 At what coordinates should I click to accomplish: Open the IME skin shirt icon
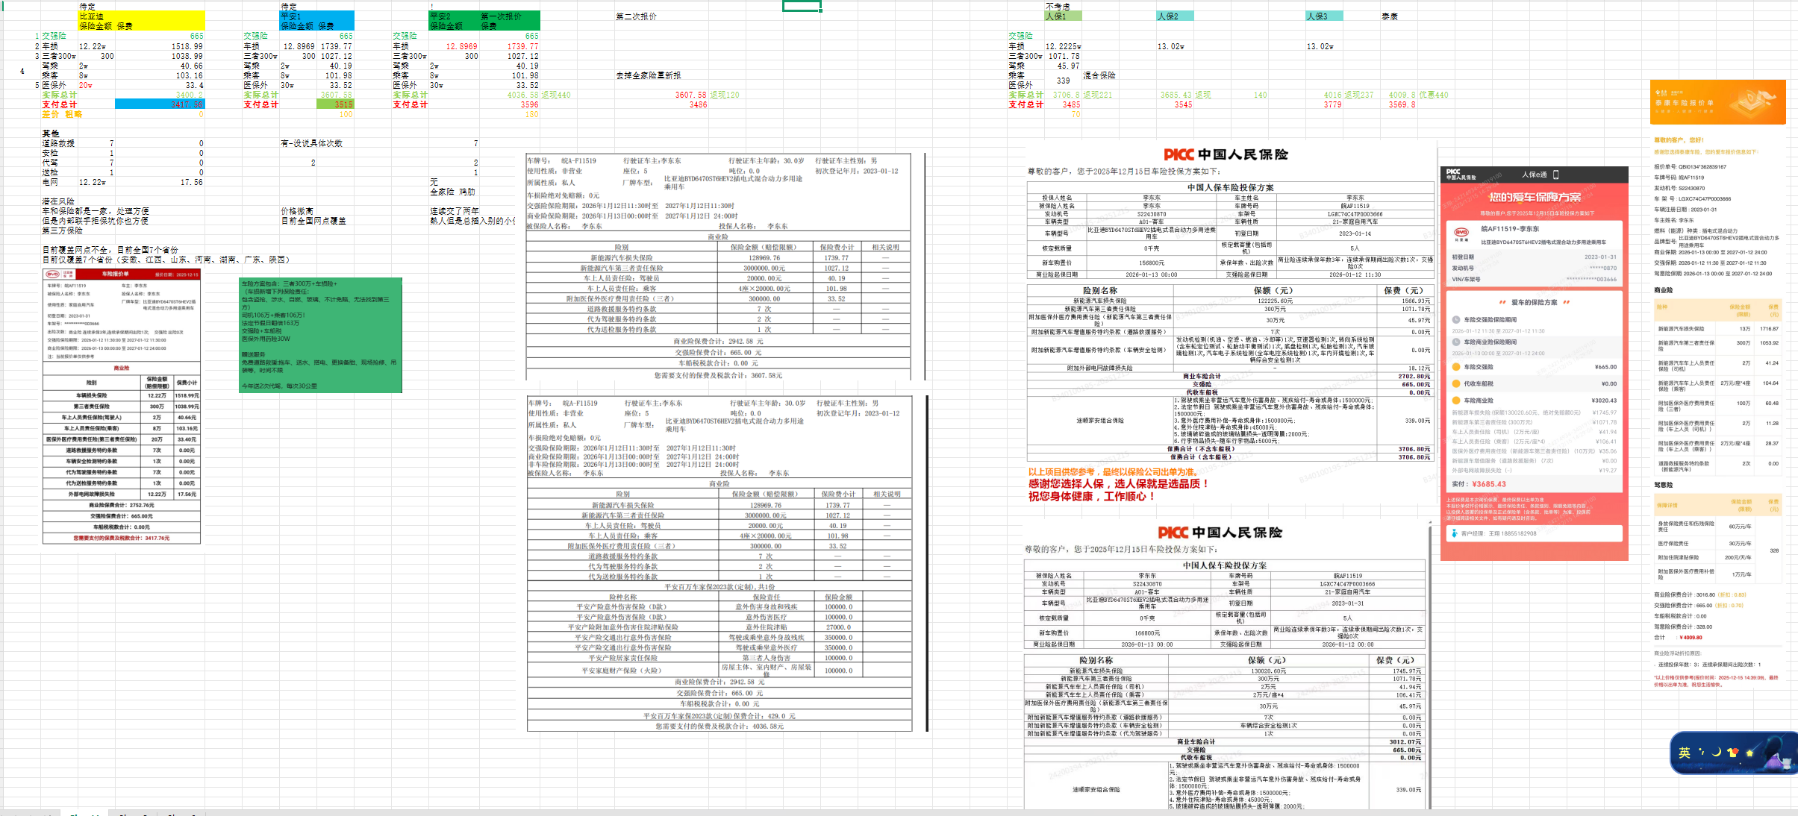[x=1732, y=753]
